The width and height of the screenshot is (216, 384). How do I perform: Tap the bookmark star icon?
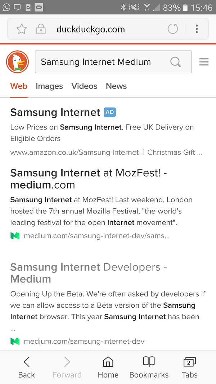22,29
